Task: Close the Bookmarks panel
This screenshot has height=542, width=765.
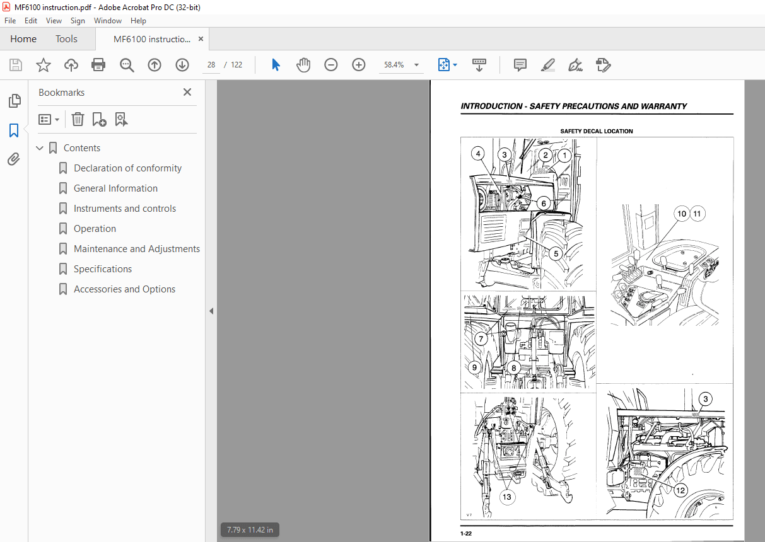Action: (x=187, y=92)
